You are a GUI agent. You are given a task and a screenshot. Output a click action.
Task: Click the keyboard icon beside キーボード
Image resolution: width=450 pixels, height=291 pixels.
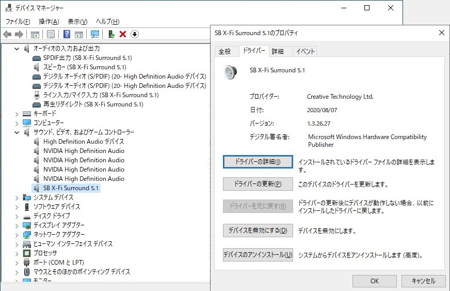(27, 114)
